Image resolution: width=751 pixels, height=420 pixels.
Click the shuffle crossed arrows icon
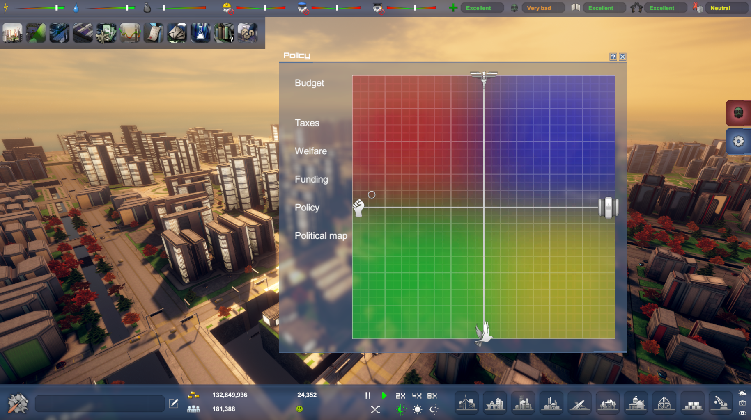pos(375,409)
